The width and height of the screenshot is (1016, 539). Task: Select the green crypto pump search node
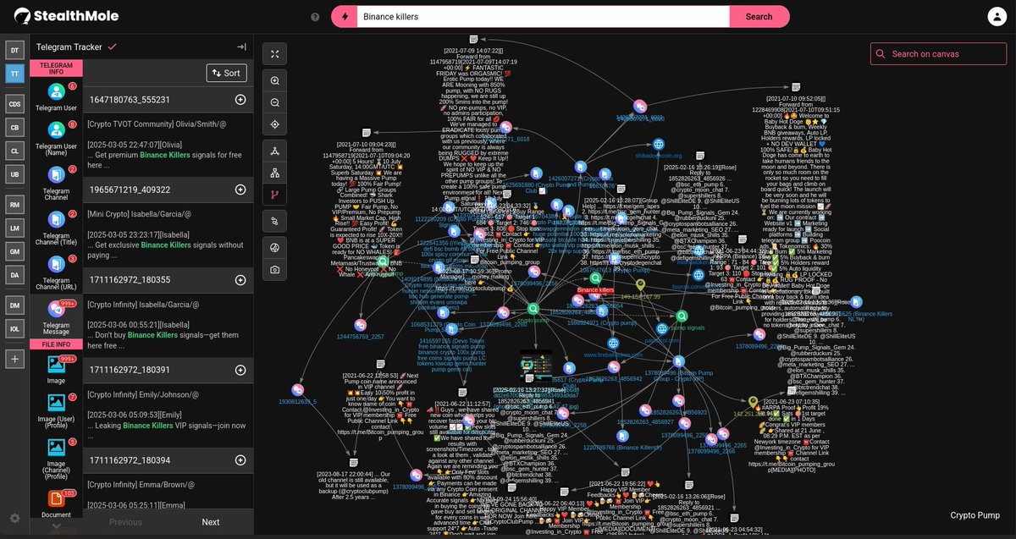(x=533, y=309)
